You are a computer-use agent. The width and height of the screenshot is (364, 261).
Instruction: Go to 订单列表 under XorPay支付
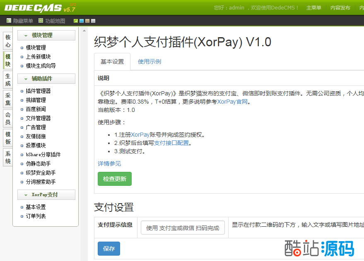(36, 216)
